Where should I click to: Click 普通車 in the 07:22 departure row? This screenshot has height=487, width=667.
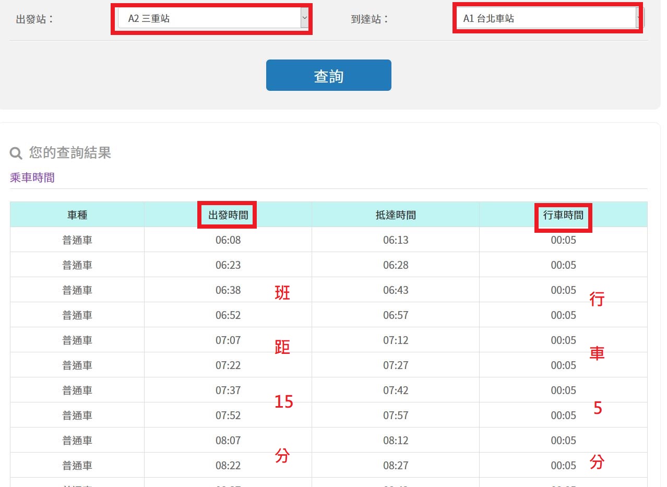(77, 365)
